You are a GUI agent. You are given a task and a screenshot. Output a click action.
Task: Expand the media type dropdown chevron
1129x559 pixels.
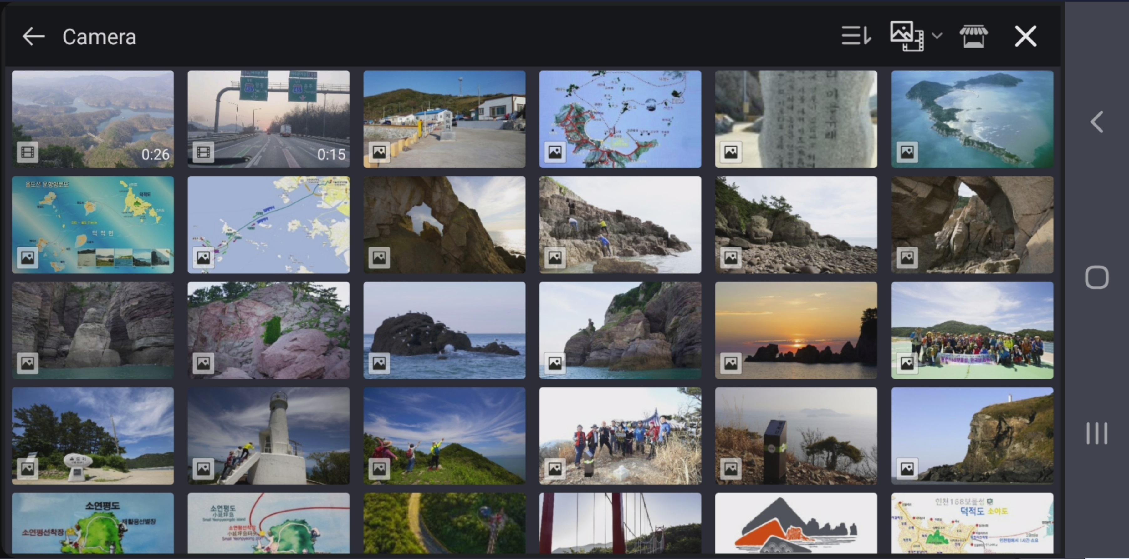(x=937, y=35)
